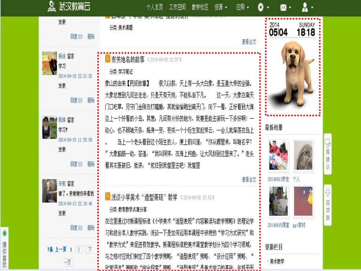Open the profile link for 宋莉

tap(62, 184)
